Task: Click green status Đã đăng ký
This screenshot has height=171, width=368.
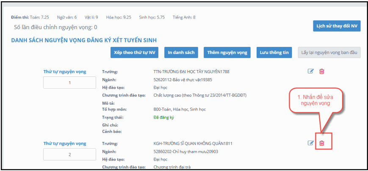Action: tap(163, 117)
